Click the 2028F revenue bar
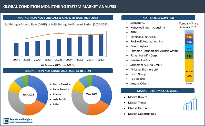 tap(59, 48)
